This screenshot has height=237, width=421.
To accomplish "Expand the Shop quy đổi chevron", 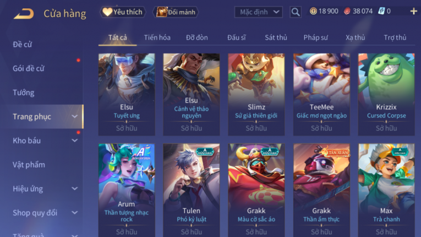I will [x=75, y=213].
